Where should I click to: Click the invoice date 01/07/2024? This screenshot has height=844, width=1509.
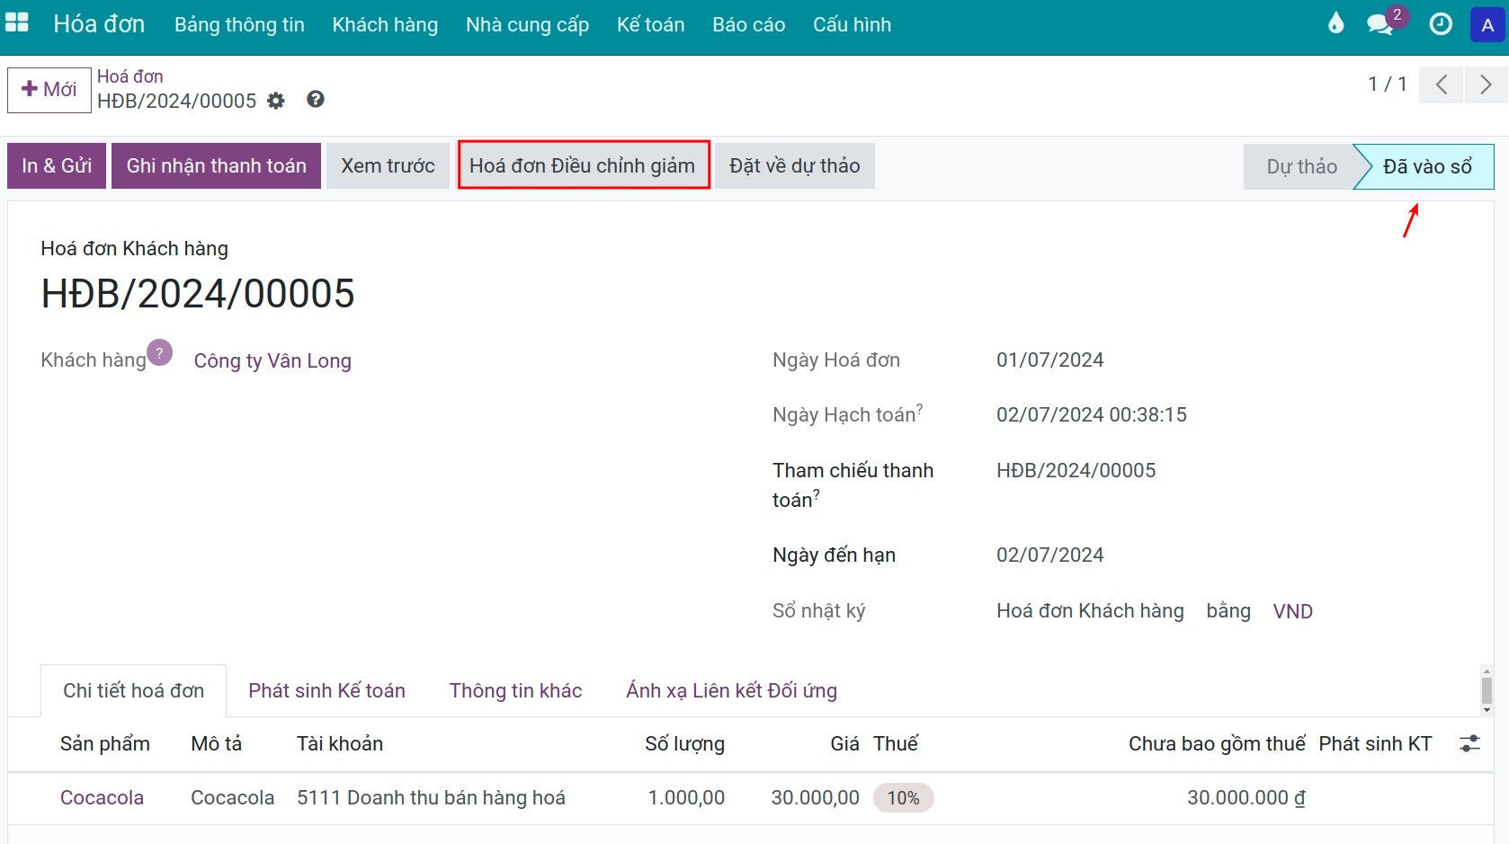point(1049,360)
